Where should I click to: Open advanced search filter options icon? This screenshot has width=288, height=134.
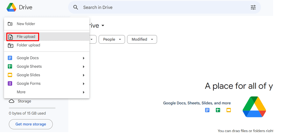click(x=253, y=7)
